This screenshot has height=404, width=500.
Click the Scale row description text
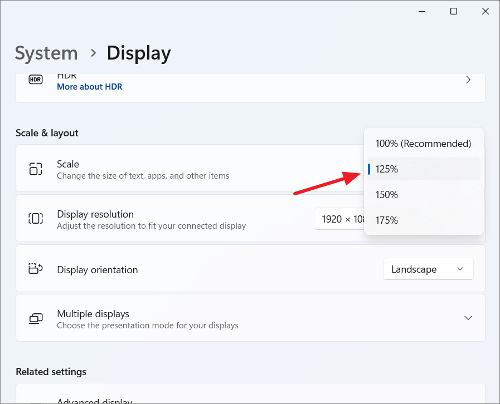(x=143, y=175)
